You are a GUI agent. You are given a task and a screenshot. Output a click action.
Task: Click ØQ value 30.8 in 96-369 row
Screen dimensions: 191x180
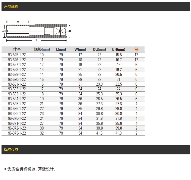click(100, 113)
